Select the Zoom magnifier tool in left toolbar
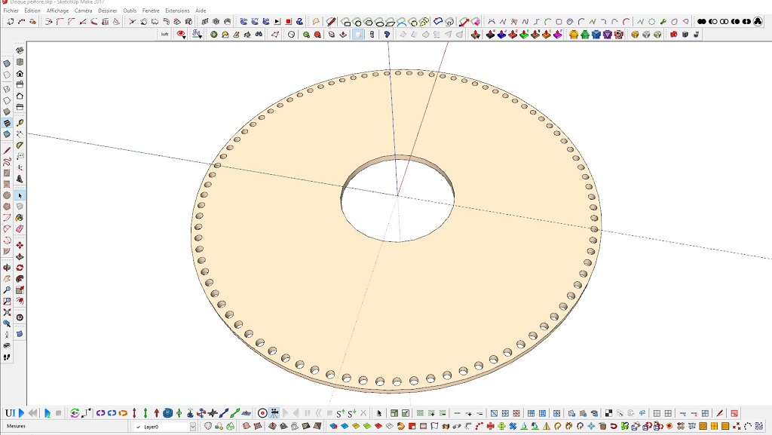772x435 pixels. coord(7,289)
